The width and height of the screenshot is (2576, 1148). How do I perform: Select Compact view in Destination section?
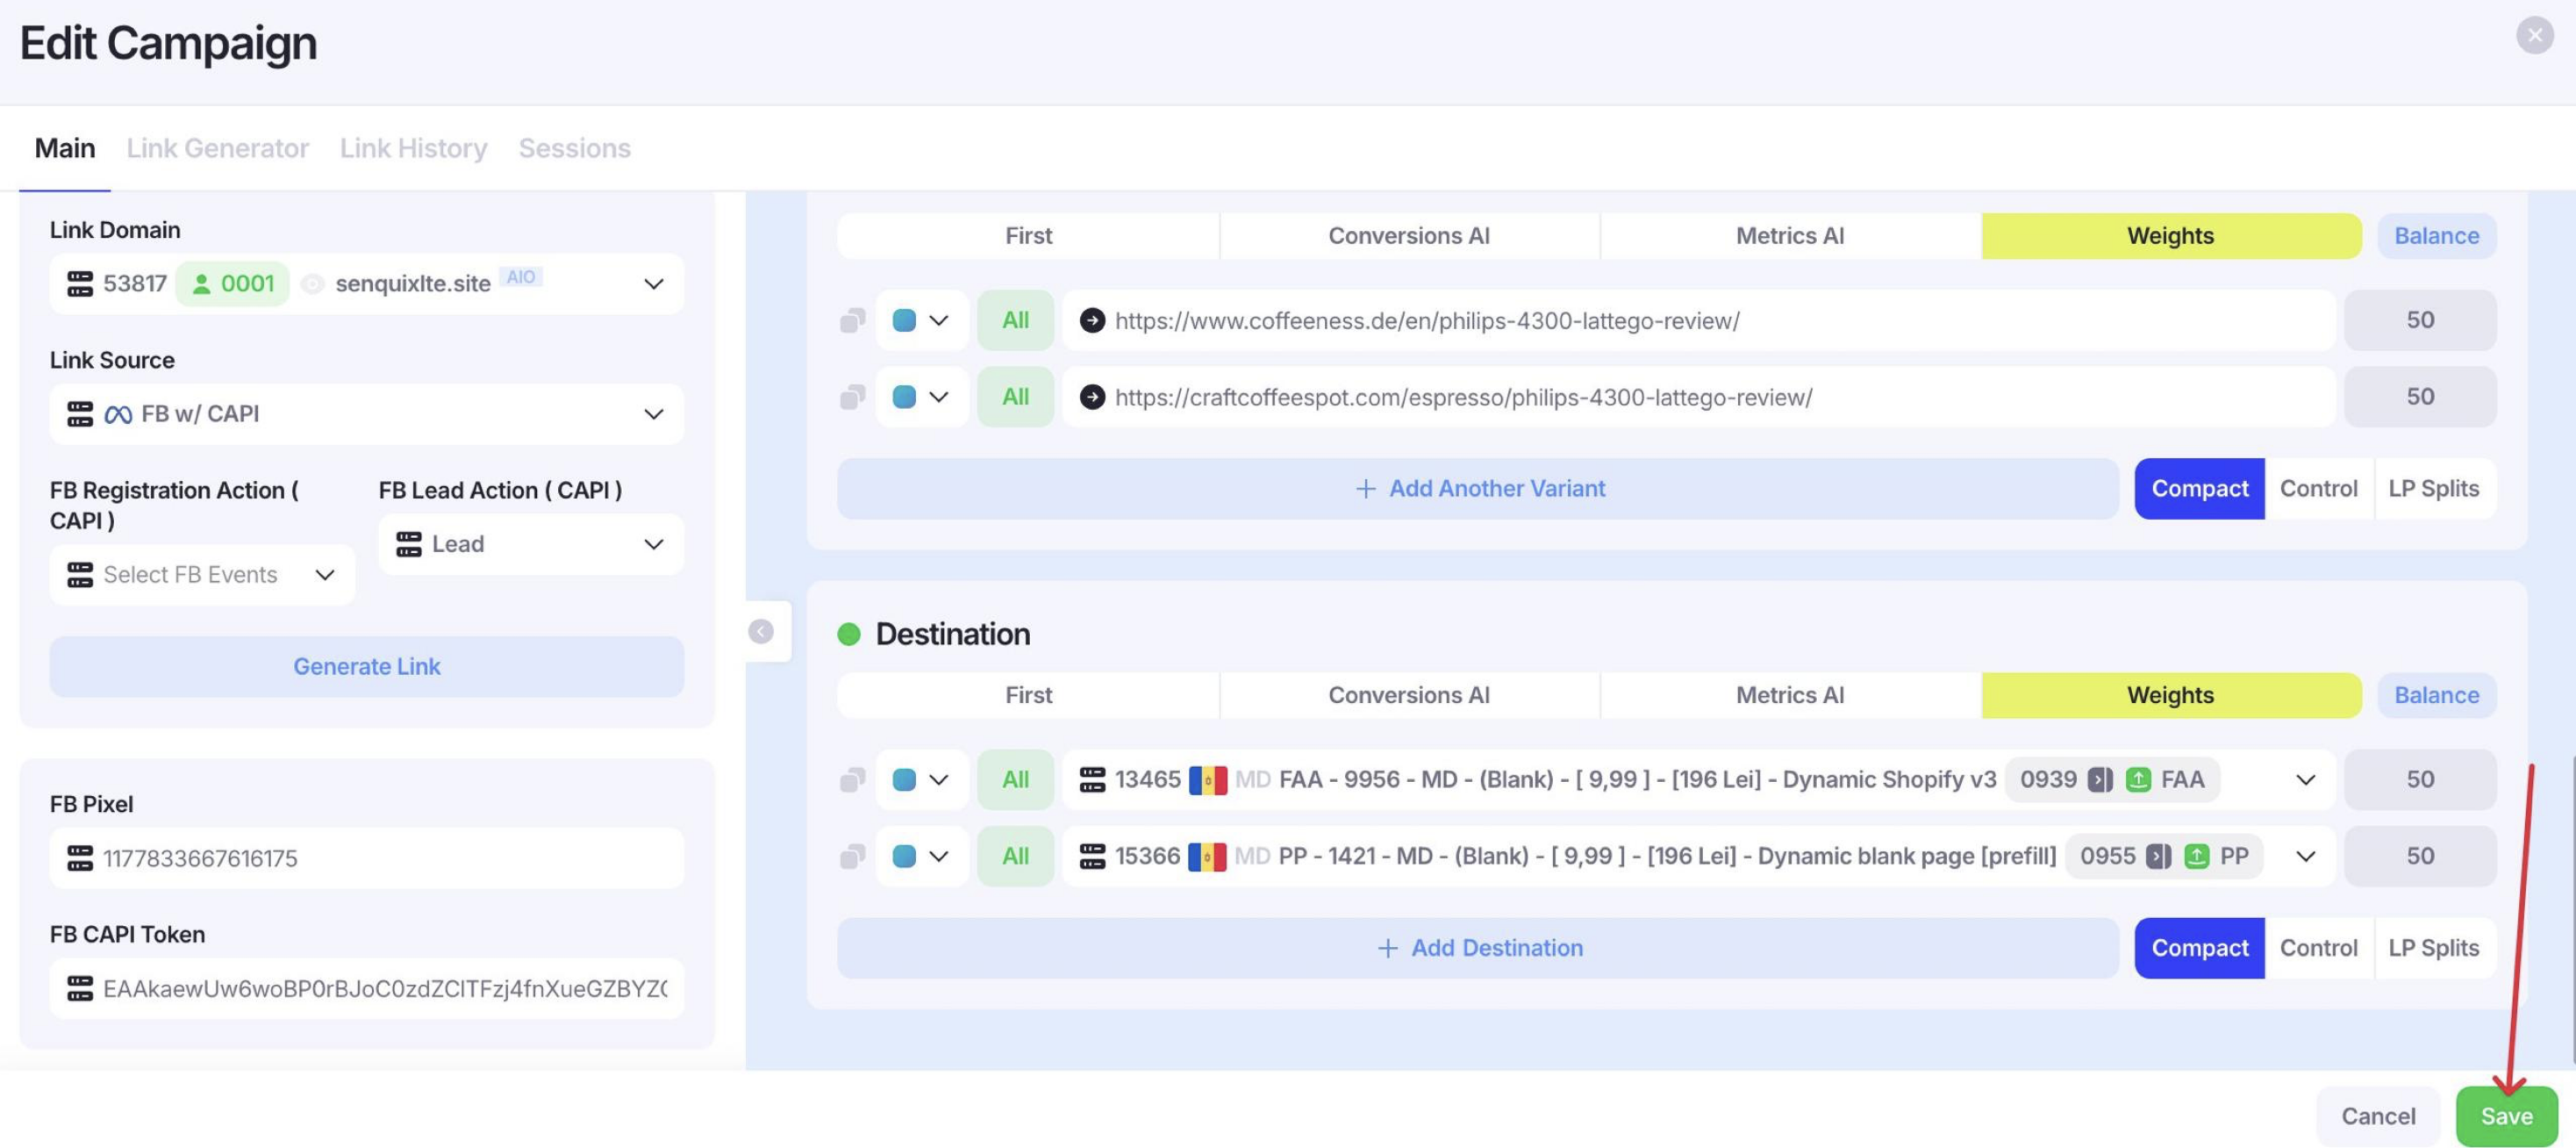click(x=2199, y=949)
